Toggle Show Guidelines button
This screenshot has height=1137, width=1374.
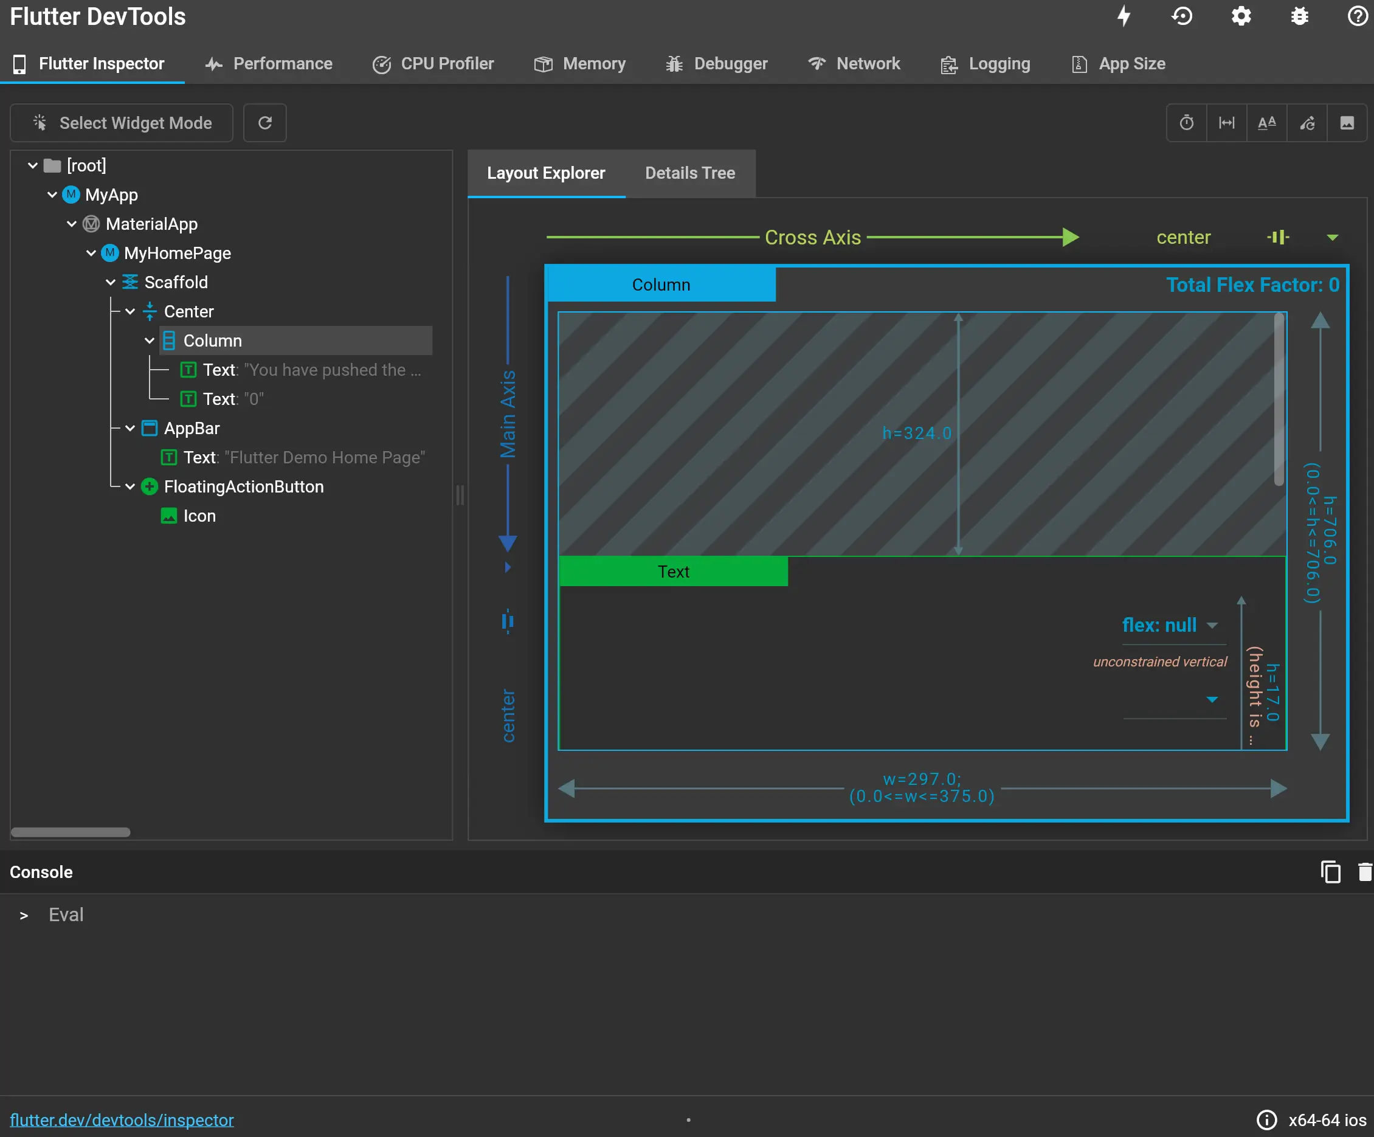click(x=1227, y=123)
